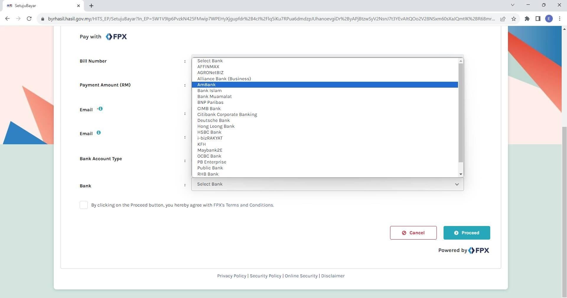
Task: Go forward to the next page
Action: [x=18, y=19]
